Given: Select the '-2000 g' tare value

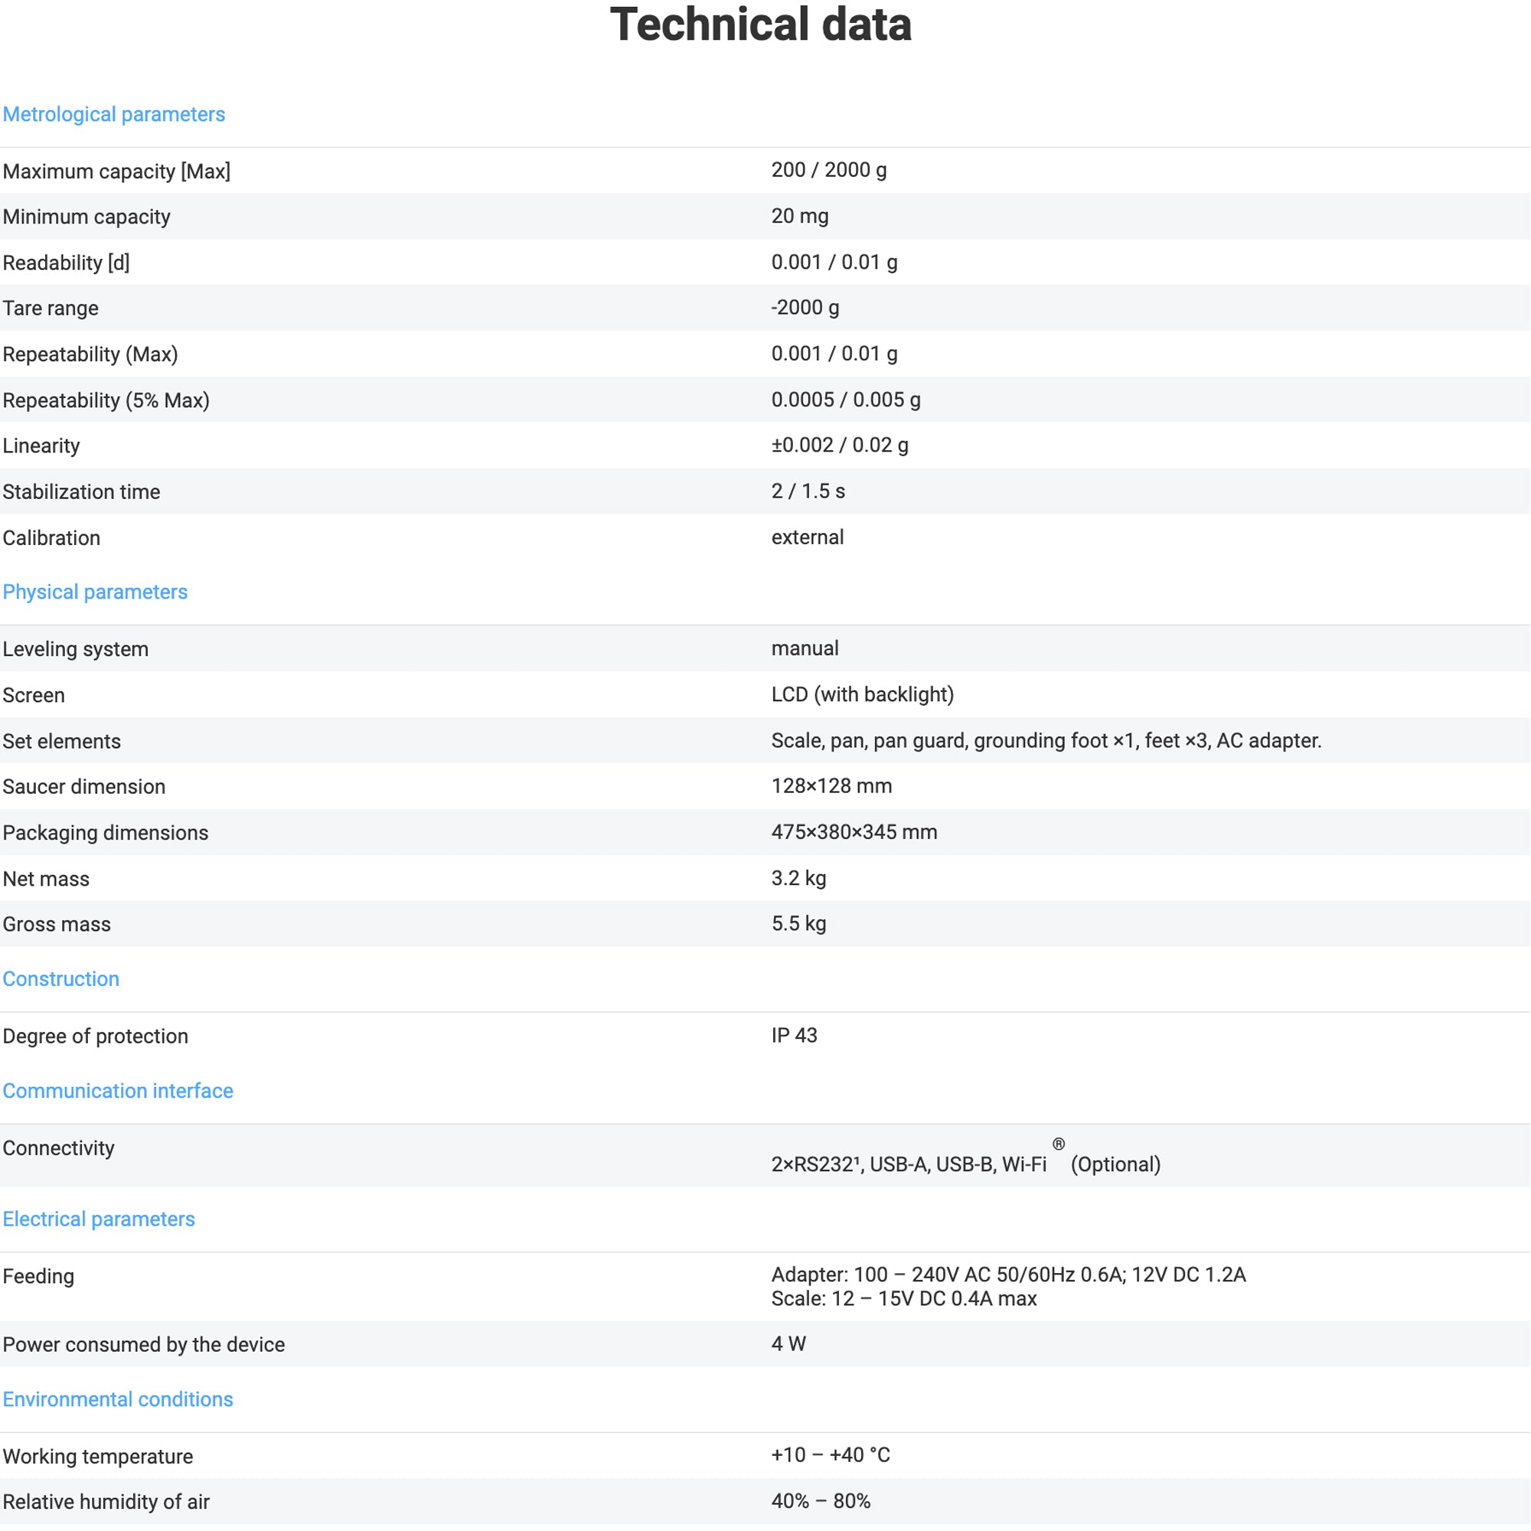Looking at the screenshot, I should (x=805, y=308).
